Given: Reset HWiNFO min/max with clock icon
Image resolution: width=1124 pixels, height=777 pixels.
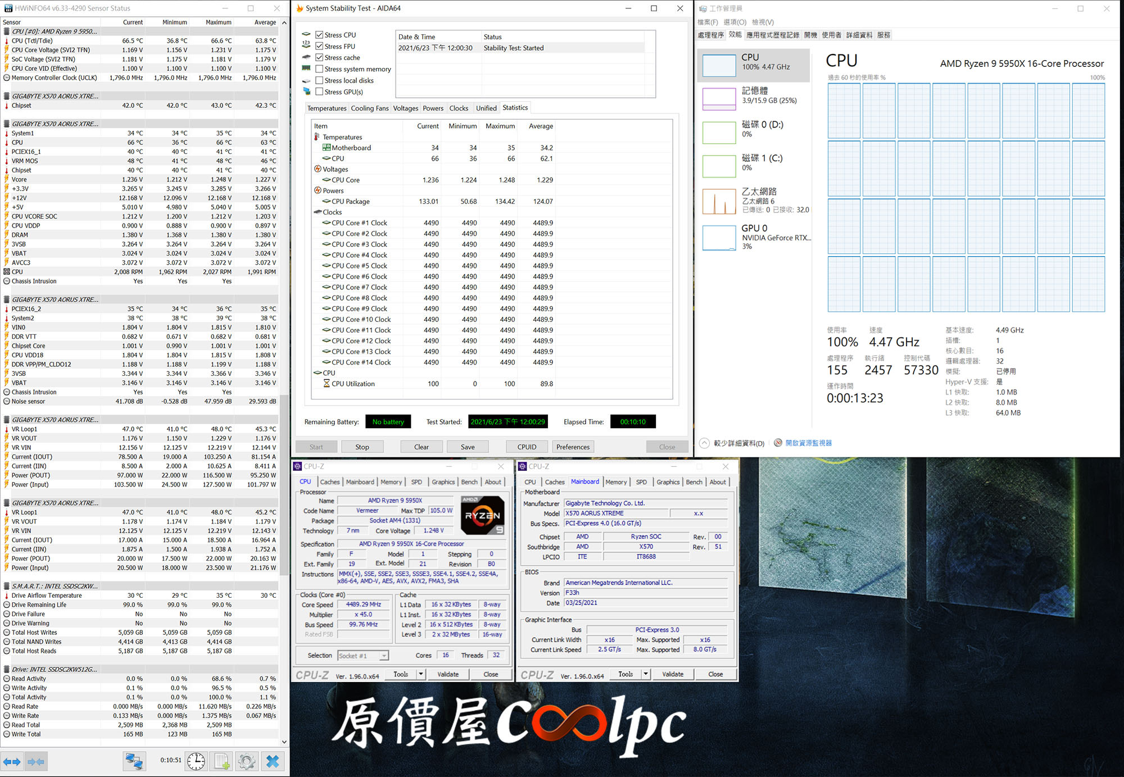Looking at the screenshot, I should pyautogui.click(x=196, y=761).
